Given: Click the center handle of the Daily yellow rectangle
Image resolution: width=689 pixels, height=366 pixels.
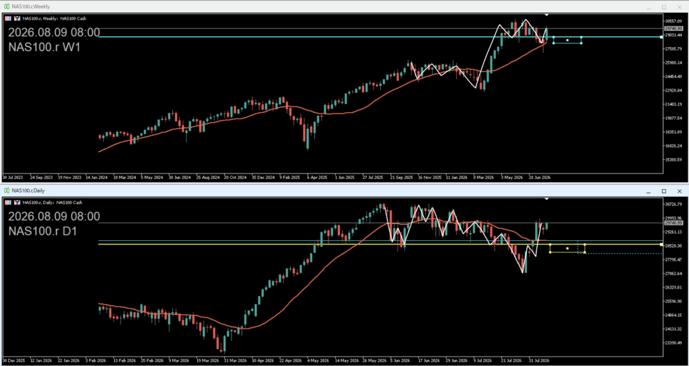Looking at the screenshot, I should [567, 248].
